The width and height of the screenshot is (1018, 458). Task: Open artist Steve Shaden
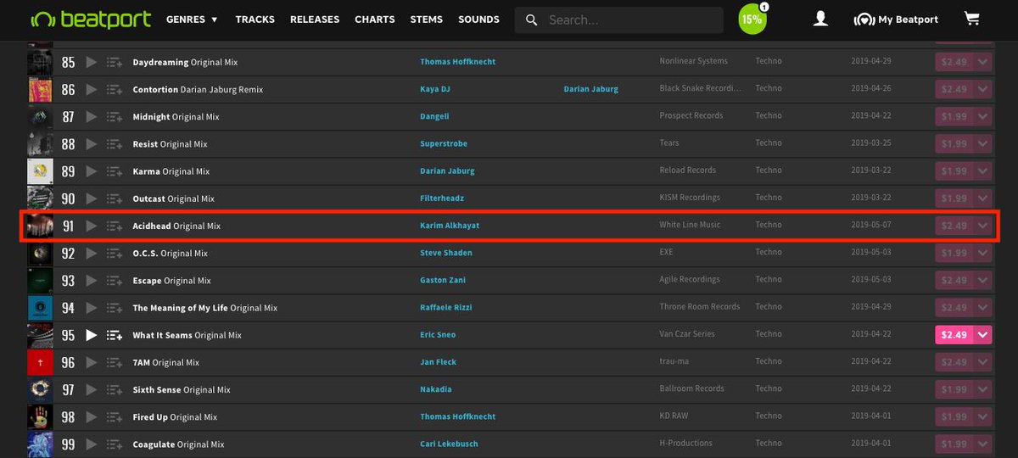[446, 254]
